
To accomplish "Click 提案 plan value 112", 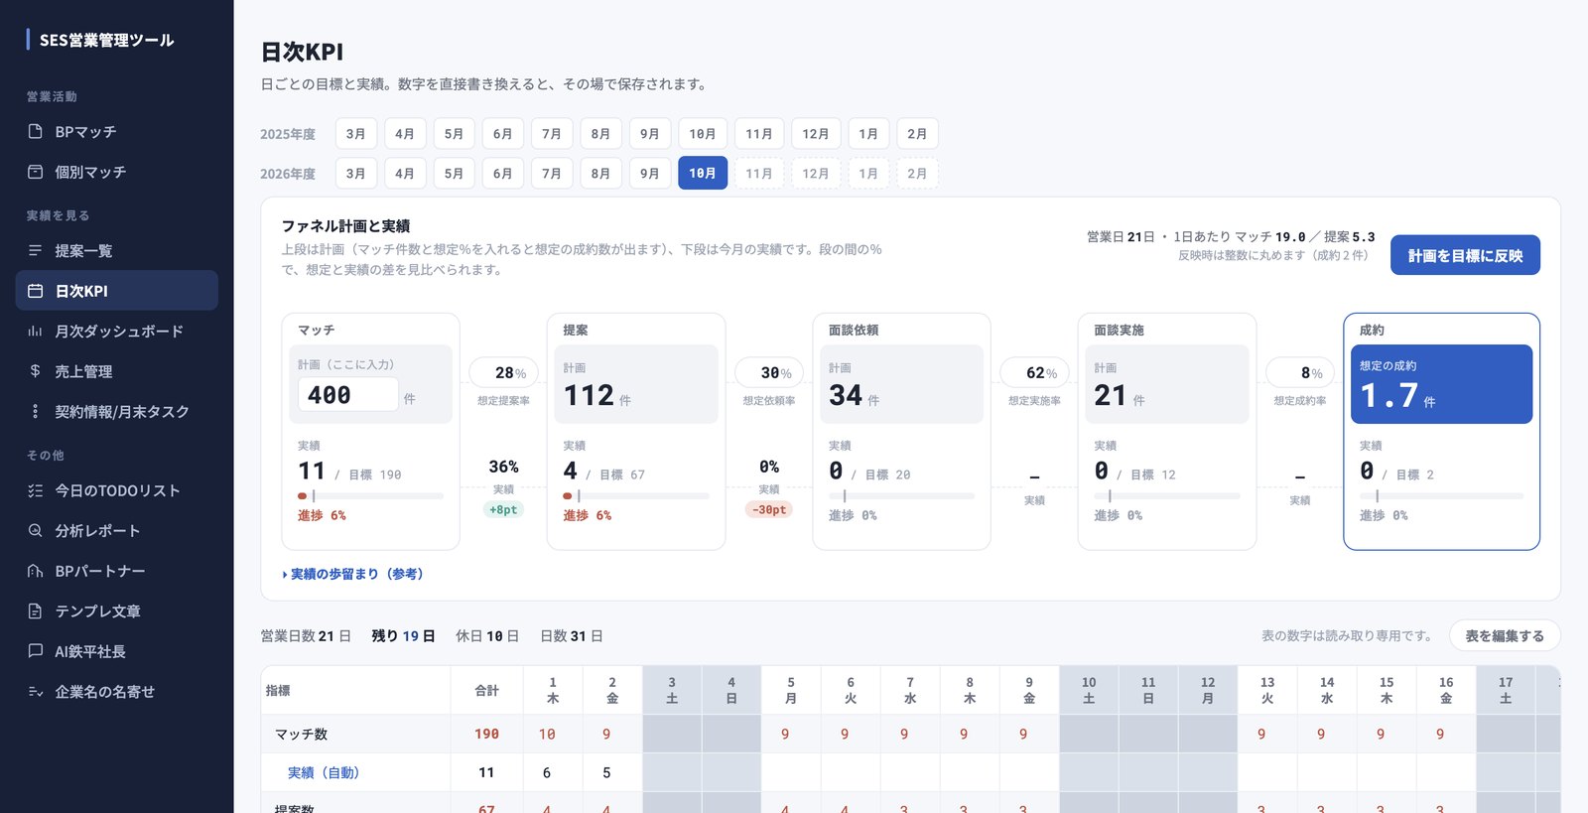I will point(590,395).
